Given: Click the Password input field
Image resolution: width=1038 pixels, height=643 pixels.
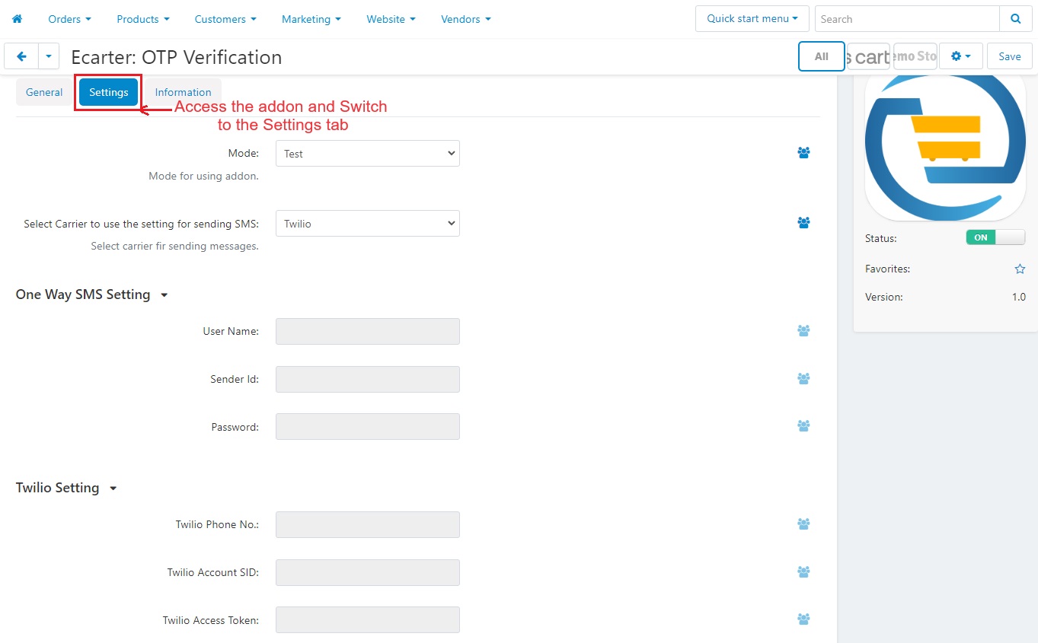Looking at the screenshot, I should pos(367,426).
